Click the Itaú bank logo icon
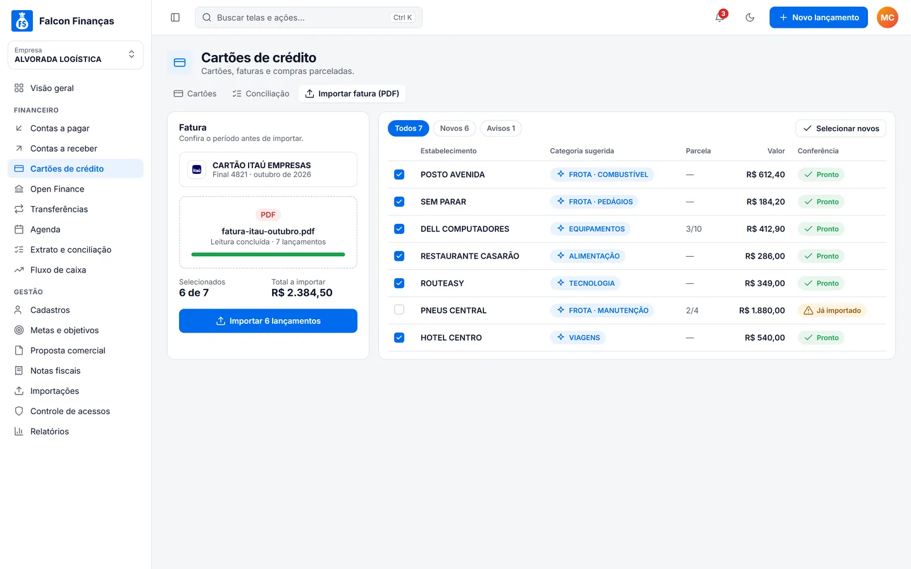Image resolution: width=911 pixels, height=569 pixels. [x=197, y=169]
